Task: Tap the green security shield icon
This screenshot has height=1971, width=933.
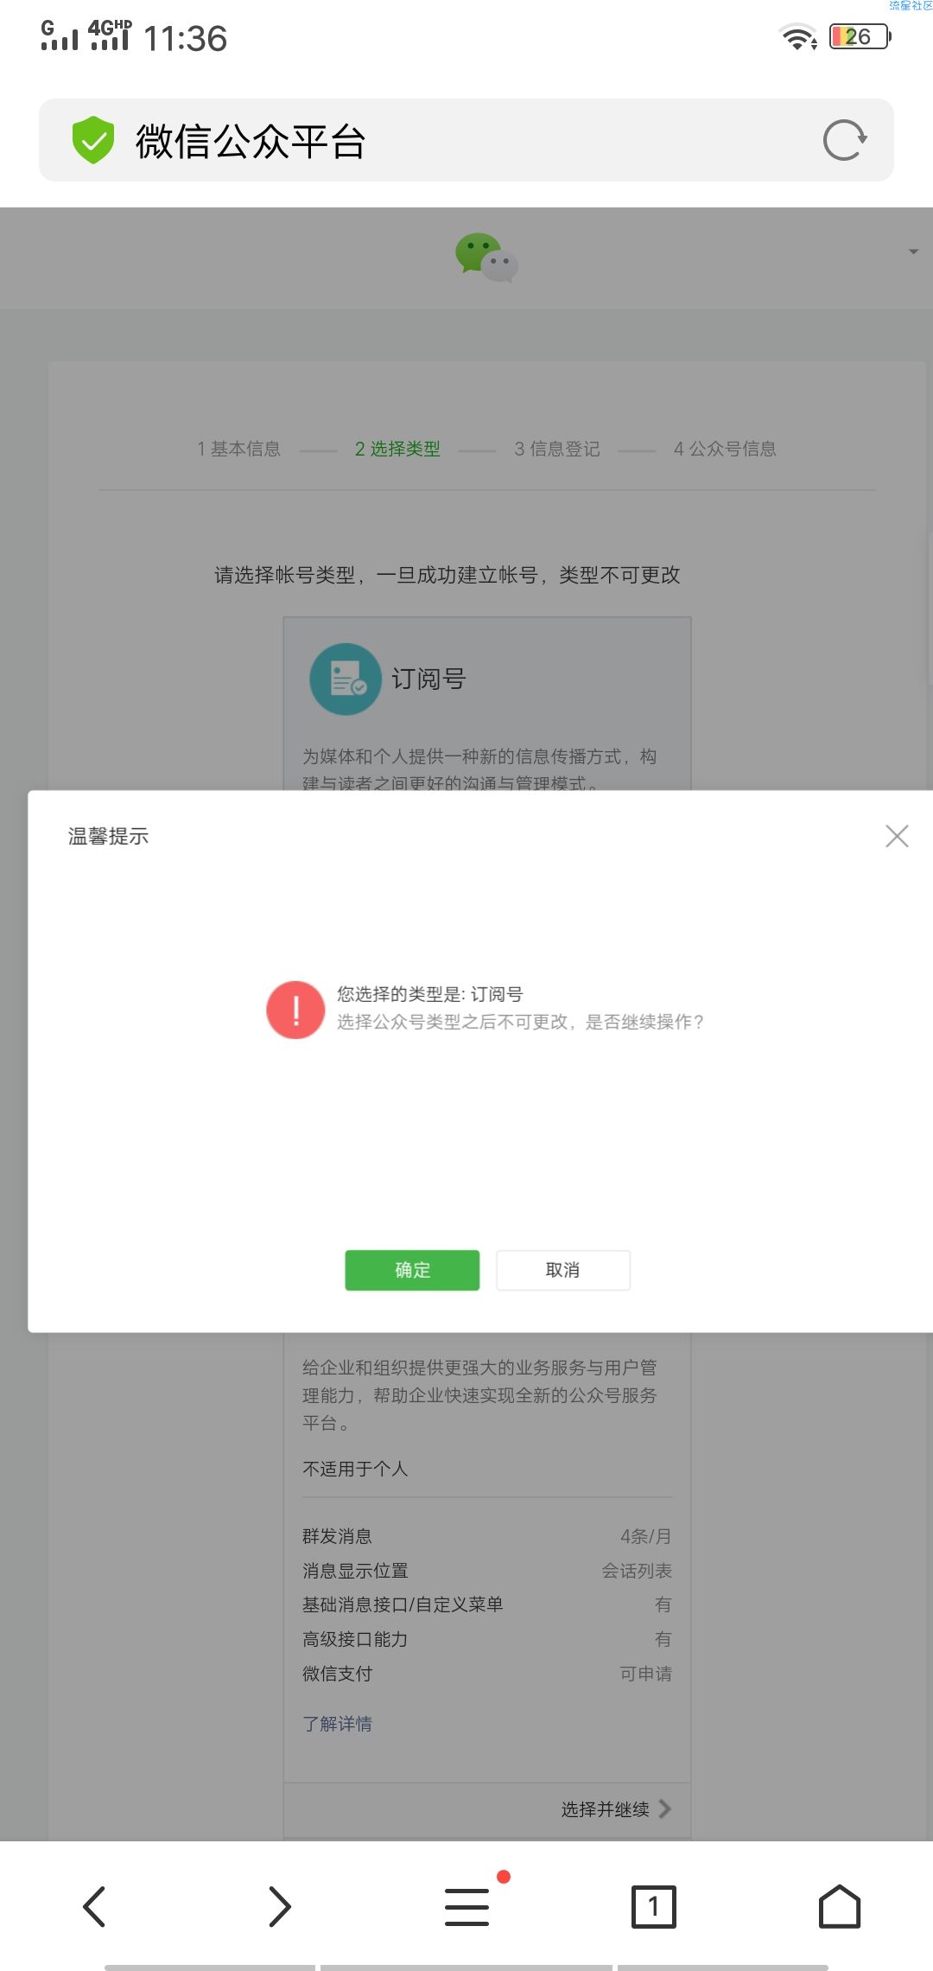Action: click(93, 140)
